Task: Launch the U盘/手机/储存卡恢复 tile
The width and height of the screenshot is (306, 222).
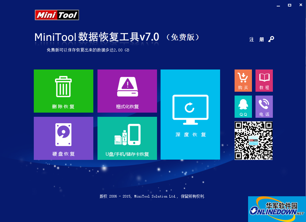Action: pos(127,138)
